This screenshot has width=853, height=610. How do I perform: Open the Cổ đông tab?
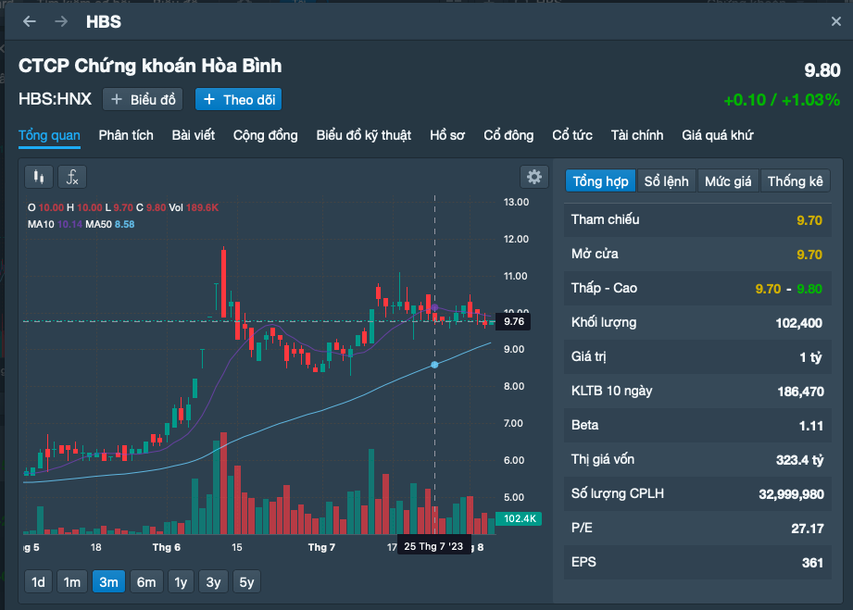coord(508,135)
